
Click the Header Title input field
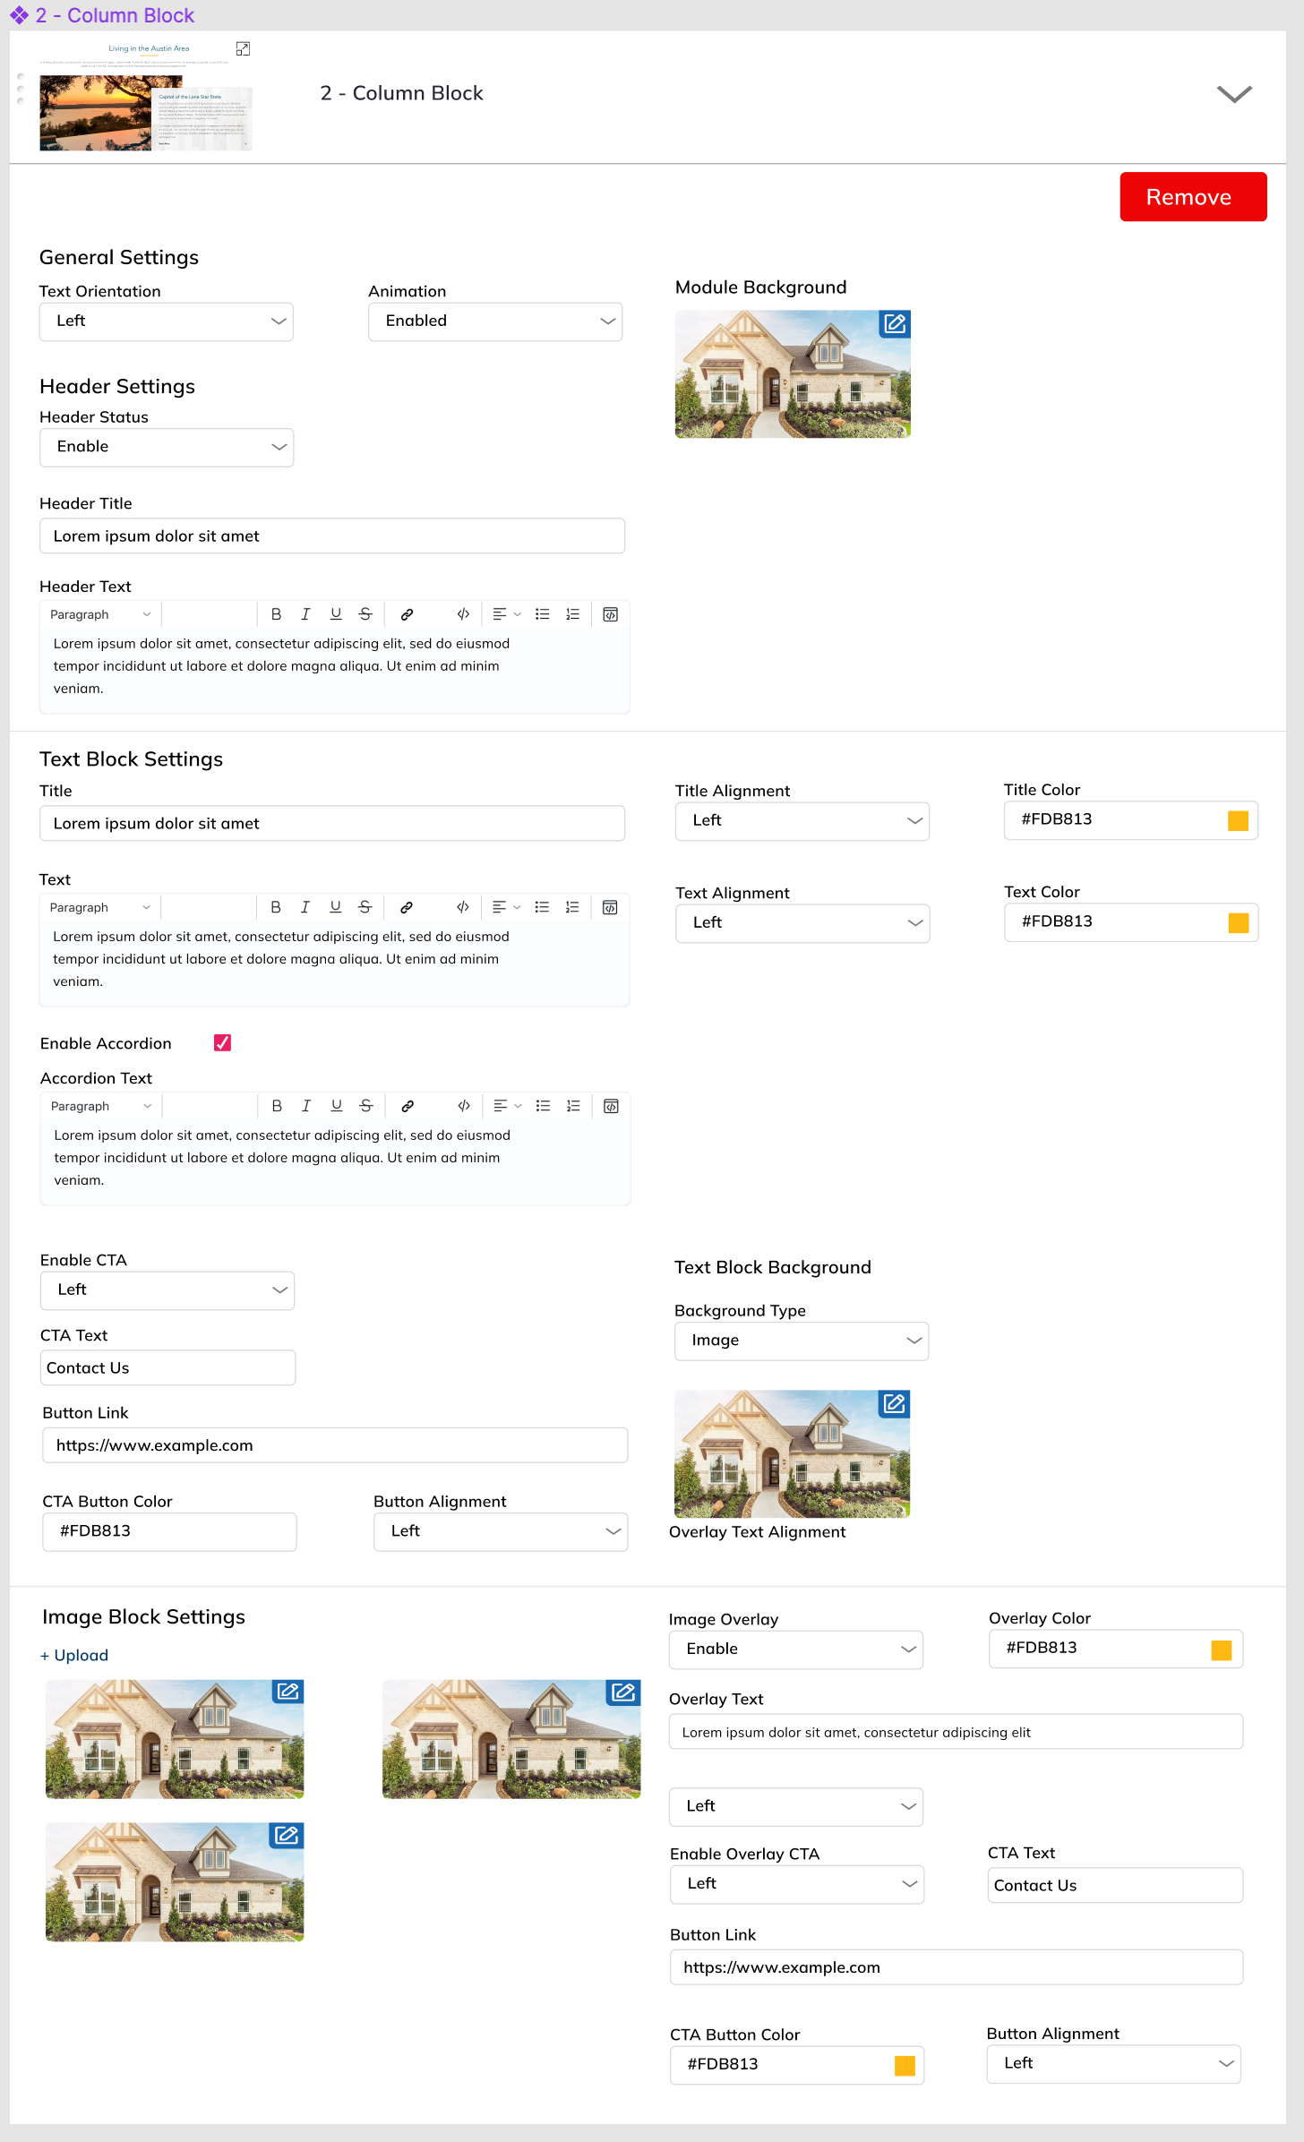332,536
